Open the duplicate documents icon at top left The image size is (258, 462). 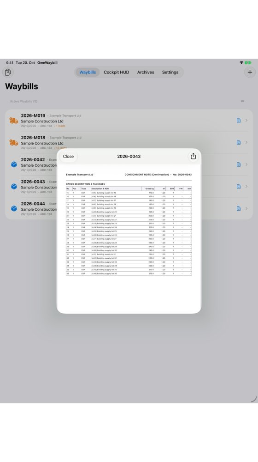[8, 72]
